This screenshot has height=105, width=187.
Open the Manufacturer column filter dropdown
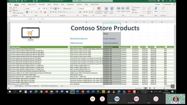click(x=120, y=47)
